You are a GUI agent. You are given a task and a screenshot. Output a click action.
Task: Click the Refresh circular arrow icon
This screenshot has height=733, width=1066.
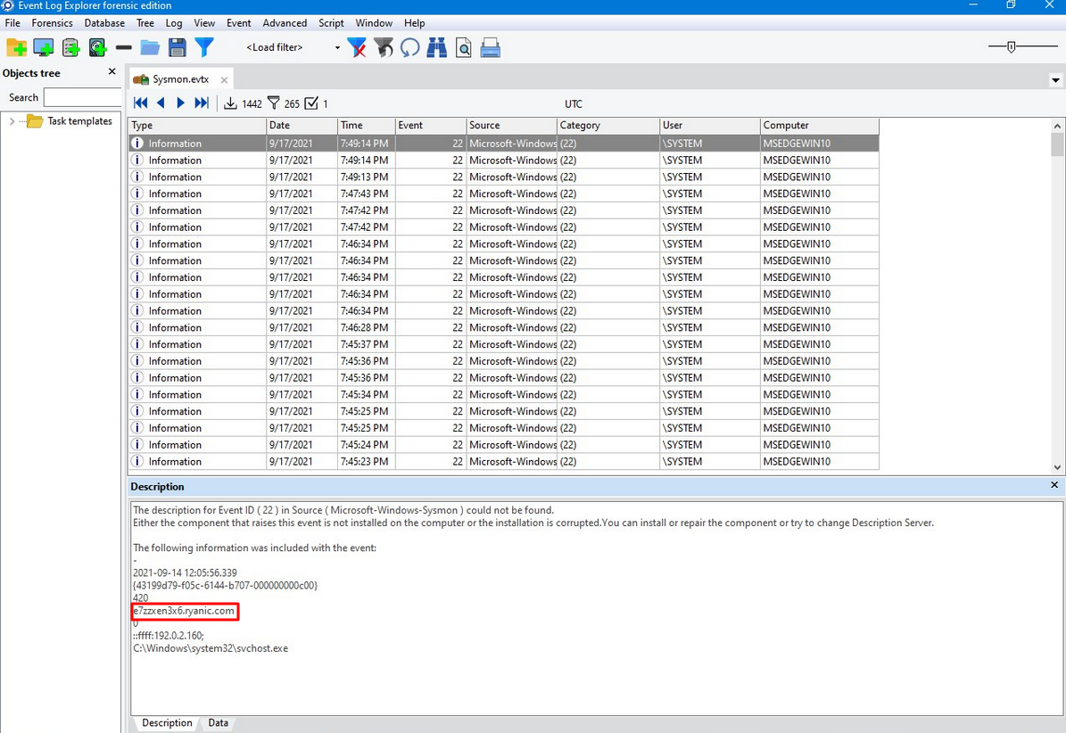(409, 47)
